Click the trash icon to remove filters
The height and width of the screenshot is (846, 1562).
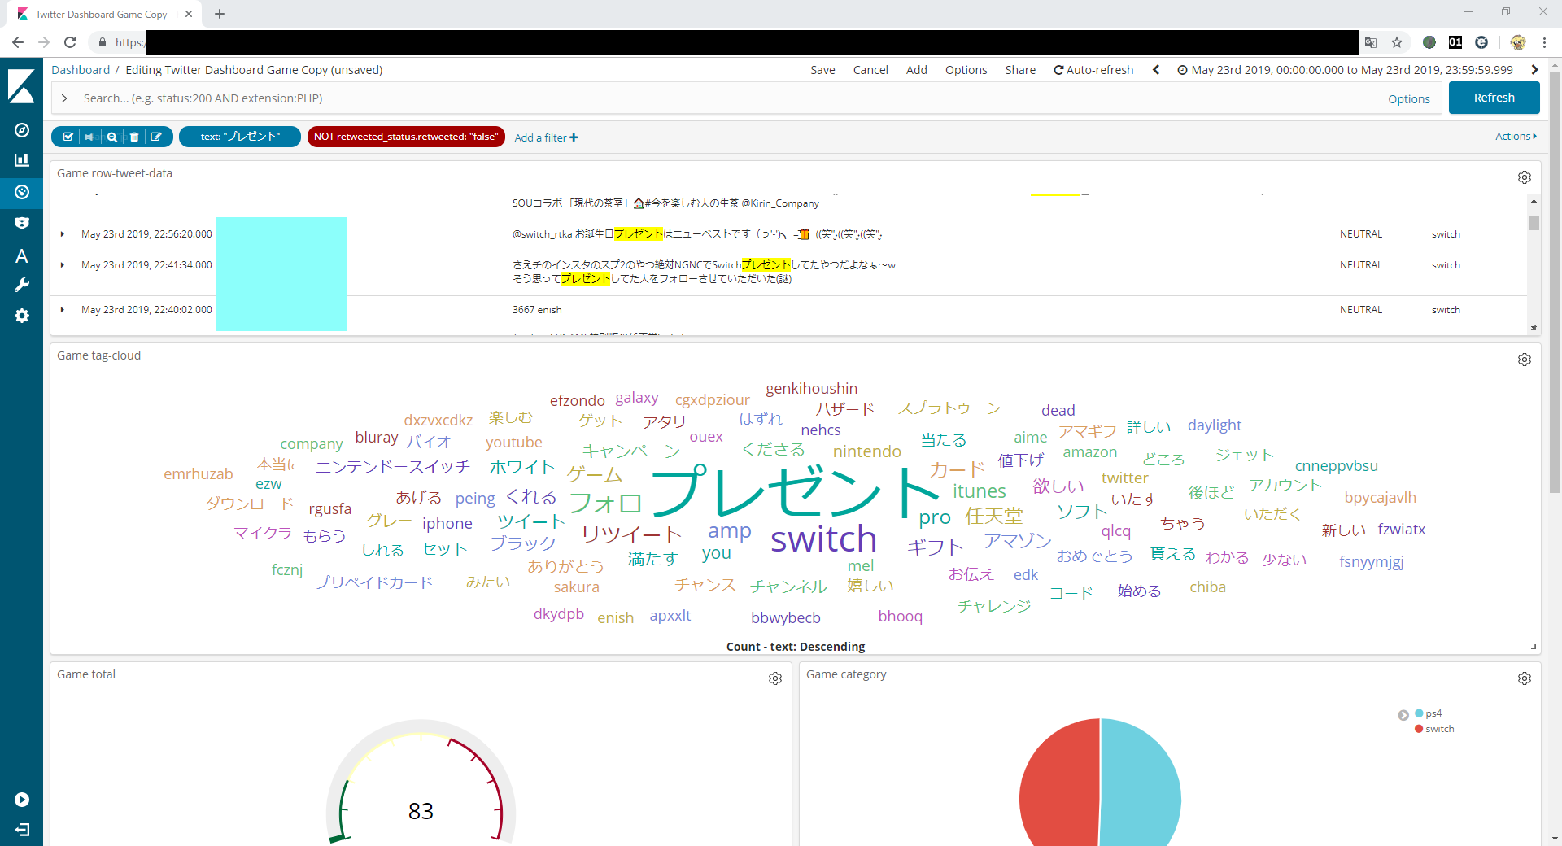[134, 137]
